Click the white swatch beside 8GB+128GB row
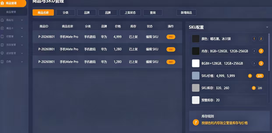The image size is (272, 133). click(196, 63)
